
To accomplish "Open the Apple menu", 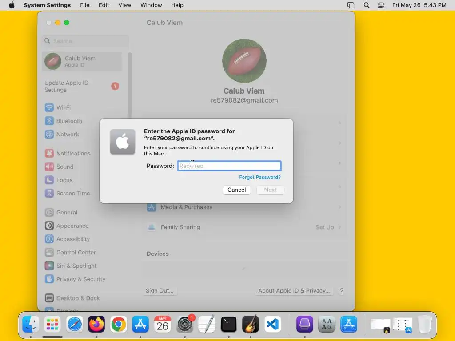I will coord(12,5).
